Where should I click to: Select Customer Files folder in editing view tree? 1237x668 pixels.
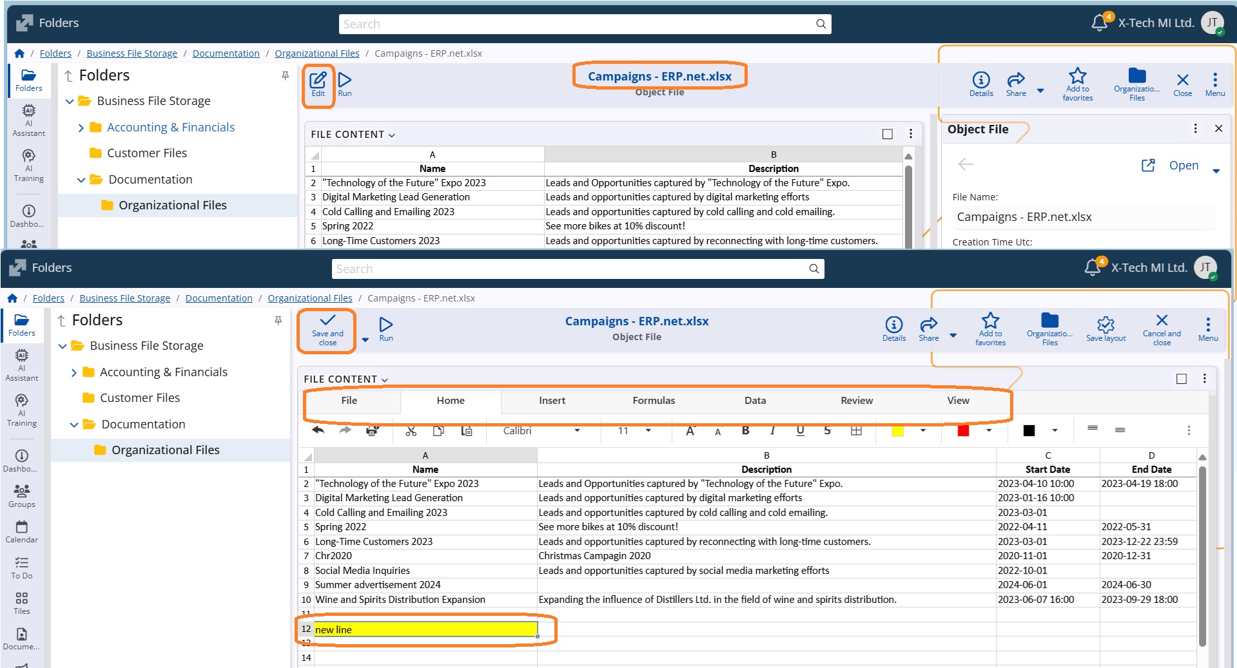point(140,398)
